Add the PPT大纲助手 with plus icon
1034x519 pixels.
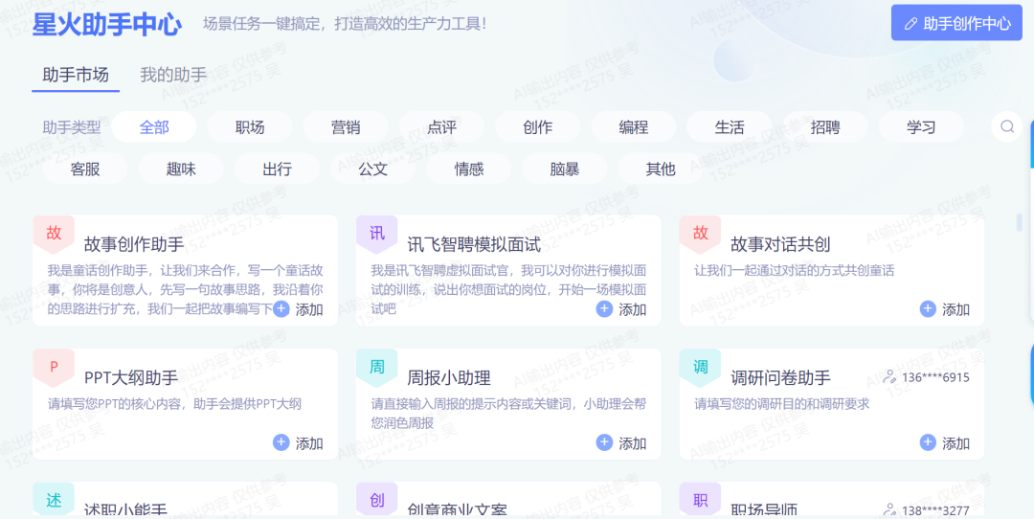[x=281, y=442]
